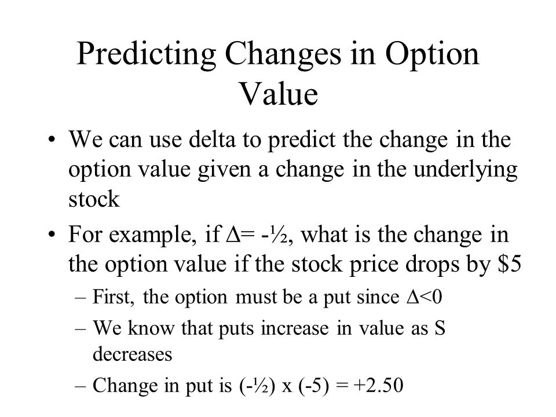Click the first bullet point marker
The image size is (556, 417).
point(52,140)
